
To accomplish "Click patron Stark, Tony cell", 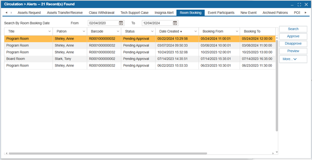I will click(x=70, y=59).
